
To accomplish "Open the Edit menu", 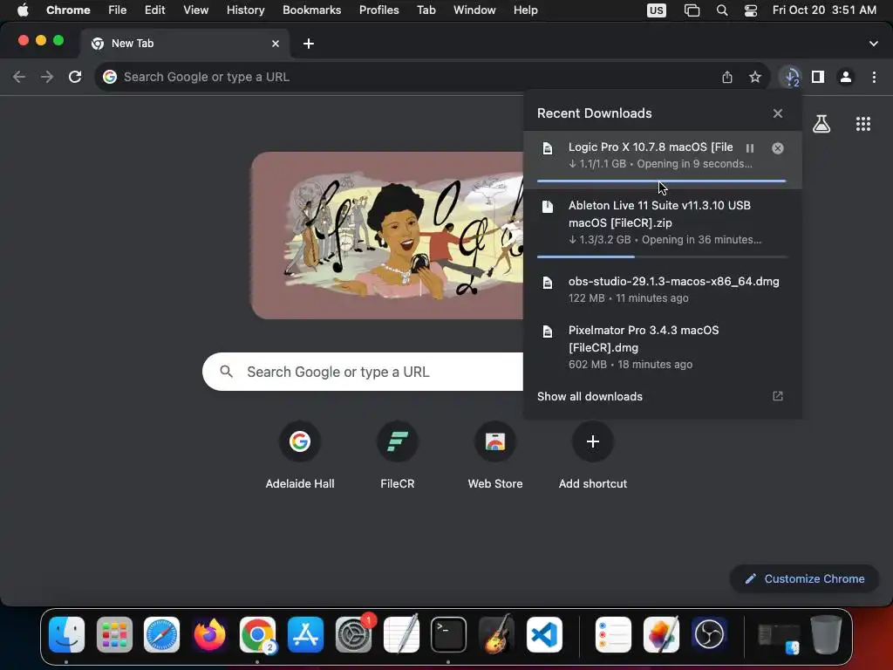I will [154, 10].
